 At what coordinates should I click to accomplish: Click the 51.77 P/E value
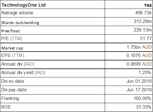(x=146, y=38)
